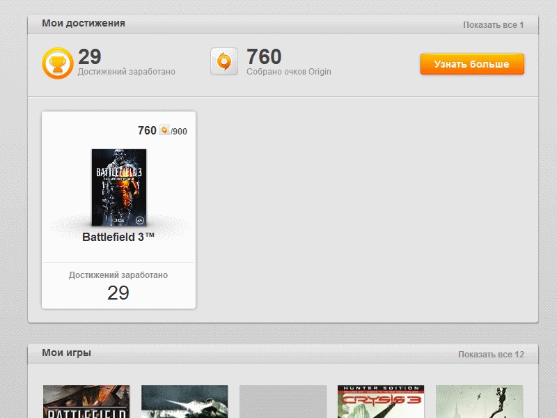Click the "29" count at the card bottom
Screen dimensions: 557x418
[118, 293]
